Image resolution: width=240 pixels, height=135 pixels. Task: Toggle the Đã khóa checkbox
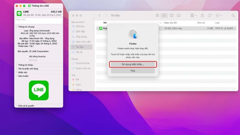[x=27, y=60]
